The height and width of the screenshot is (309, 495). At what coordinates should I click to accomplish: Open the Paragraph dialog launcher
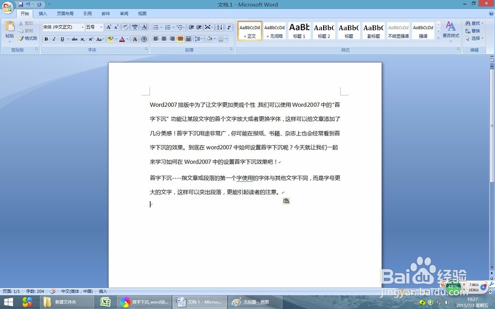tap(231, 49)
